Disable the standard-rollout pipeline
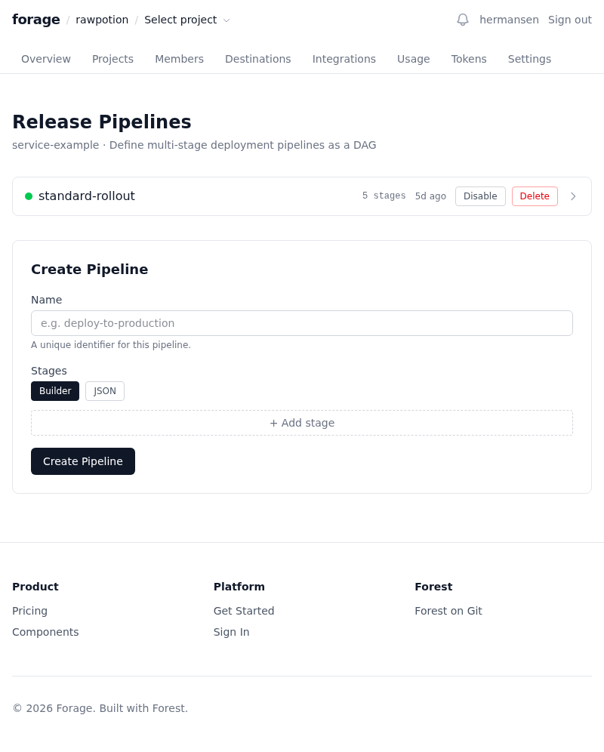This screenshot has height=752, width=604. (x=480, y=196)
